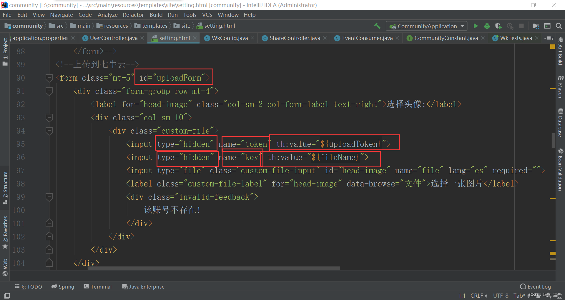
Task: Open the Terminal tool window
Action: coord(98,287)
